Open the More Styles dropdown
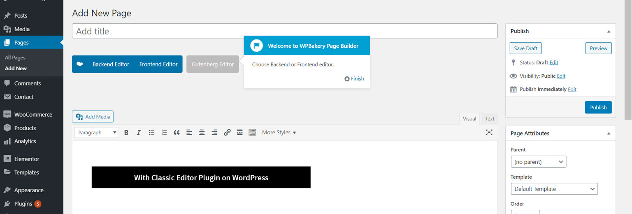This screenshot has width=632, height=214. [x=279, y=132]
